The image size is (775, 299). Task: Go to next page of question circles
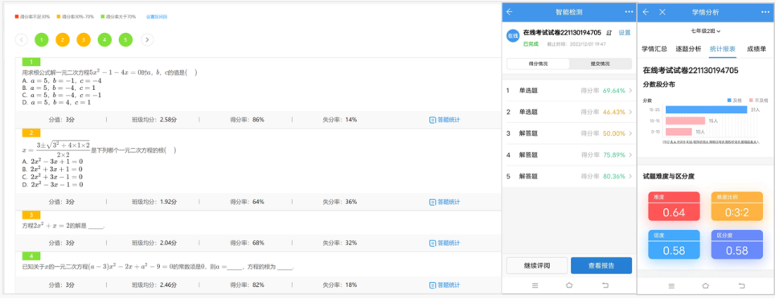coord(147,39)
